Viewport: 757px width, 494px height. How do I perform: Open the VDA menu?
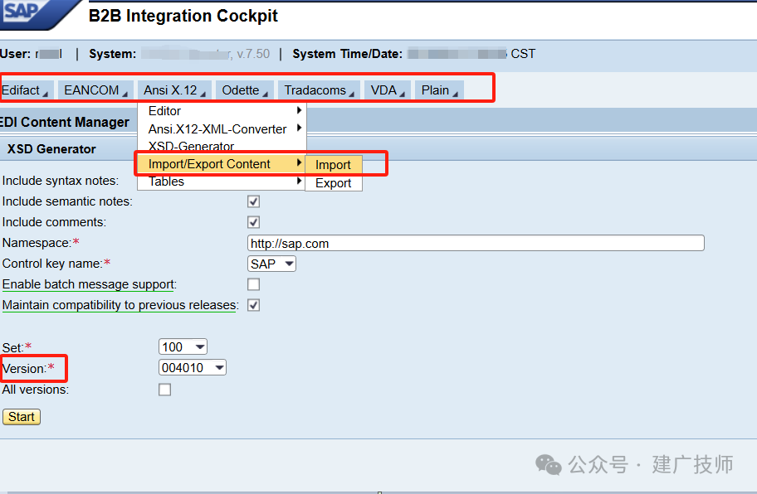[388, 90]
